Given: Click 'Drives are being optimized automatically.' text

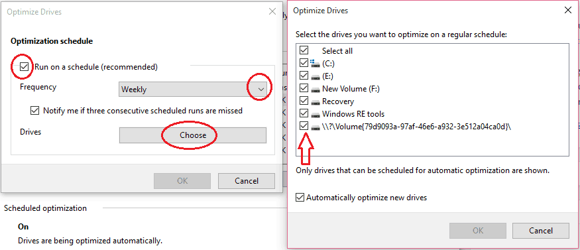Looking at the screenshot, I should click(x=90, y=241).
